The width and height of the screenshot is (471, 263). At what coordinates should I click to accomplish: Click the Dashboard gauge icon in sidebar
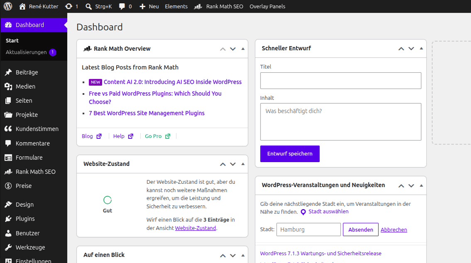(x=9, y=25)
